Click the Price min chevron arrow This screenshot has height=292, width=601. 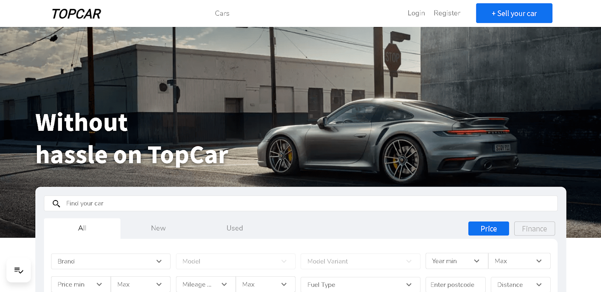pyautogui.click(x=99, y=285)
